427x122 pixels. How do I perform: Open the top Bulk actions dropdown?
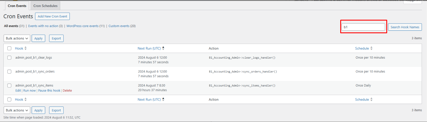[17, 38]
